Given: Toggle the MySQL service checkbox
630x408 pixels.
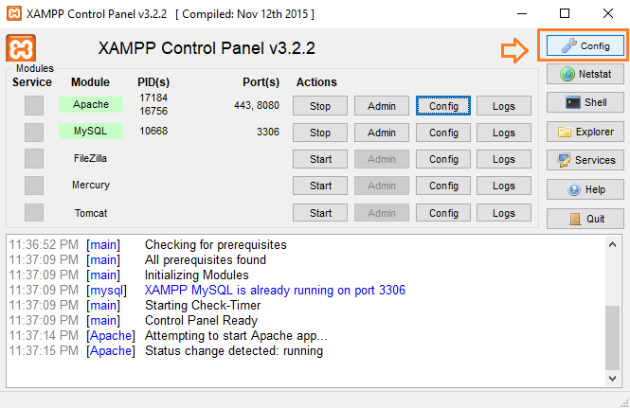Looking at the screenshot, I should [x=34, y=133].
